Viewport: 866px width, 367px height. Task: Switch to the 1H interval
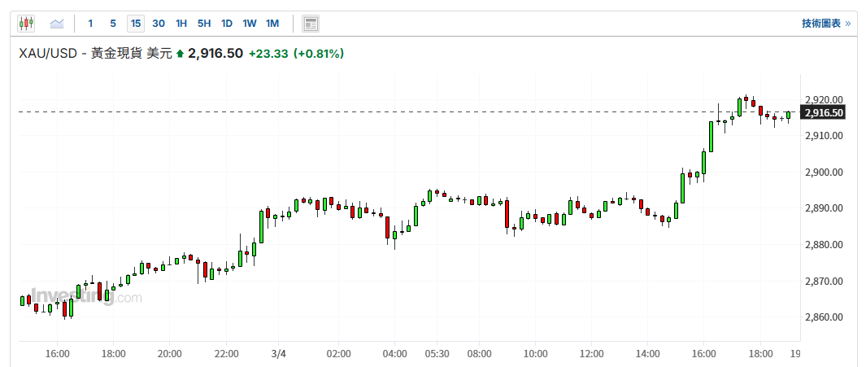(x=181, y=24)
